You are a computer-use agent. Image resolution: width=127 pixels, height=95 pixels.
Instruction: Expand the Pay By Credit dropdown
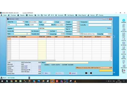(38, 25)
